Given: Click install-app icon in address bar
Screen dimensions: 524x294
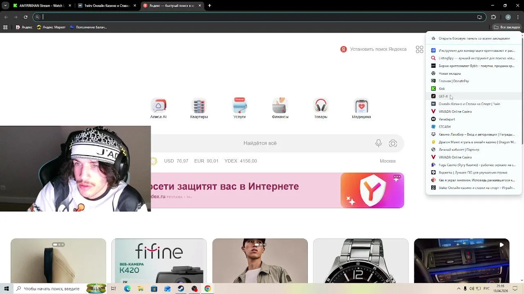Looking at the screenshot, I should pyautogui.click(x=480, y=17).
